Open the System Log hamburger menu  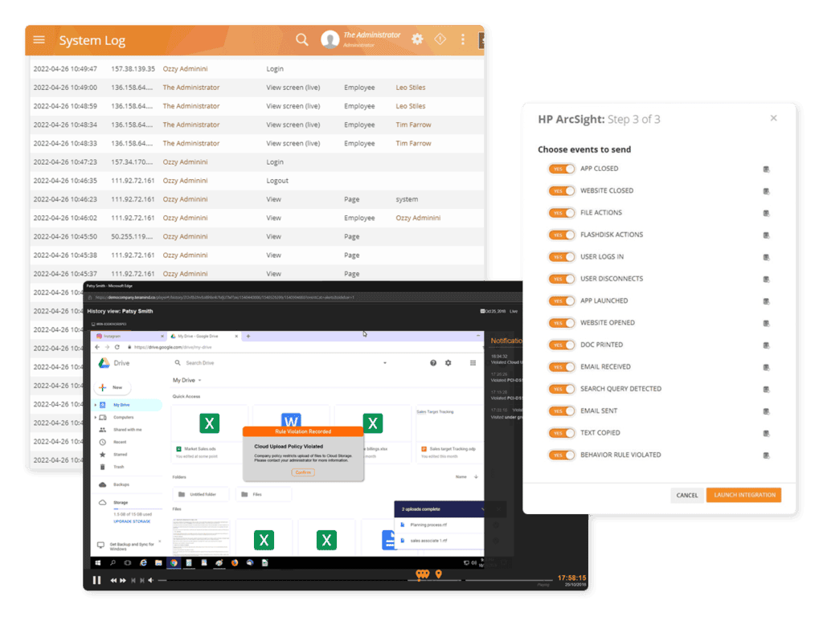(39, 40)
